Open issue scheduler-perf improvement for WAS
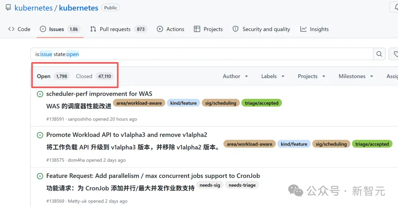Image resolution: width=398 pixels, height=207 pixels. [99, 94]
